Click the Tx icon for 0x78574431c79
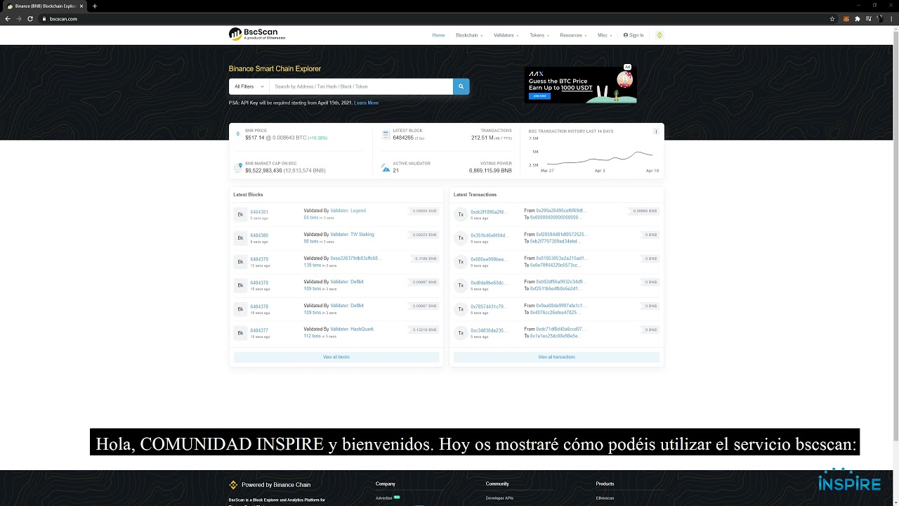The width and height of the screenshot is (899, 506). [461, 309]
